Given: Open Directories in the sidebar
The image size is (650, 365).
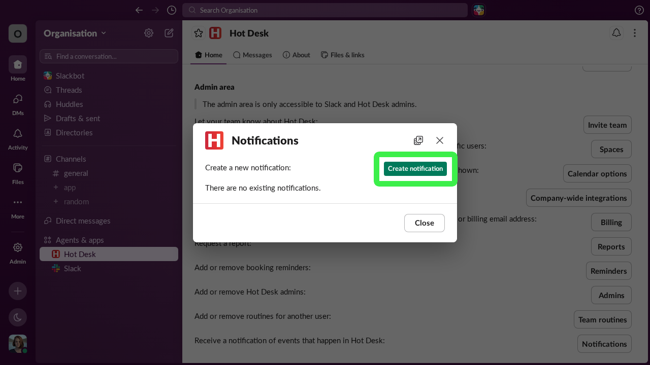Looking at the screenshot, I should (109, 132).
